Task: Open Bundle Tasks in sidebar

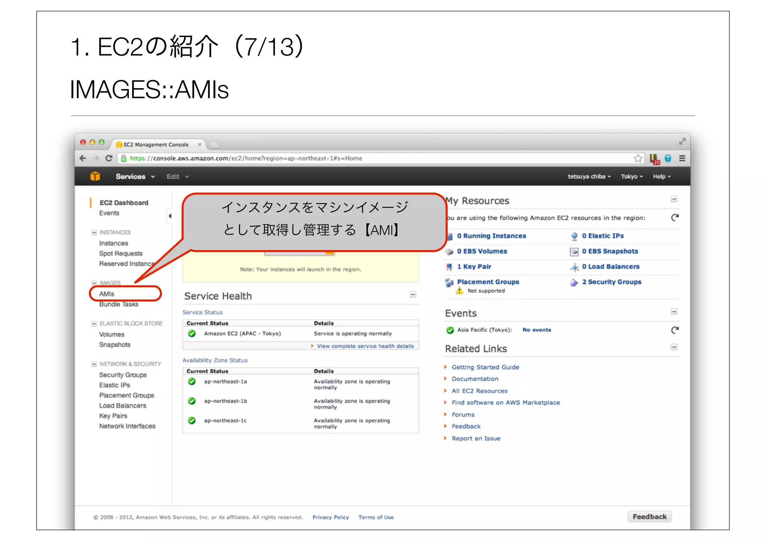Action: (119, 304)
